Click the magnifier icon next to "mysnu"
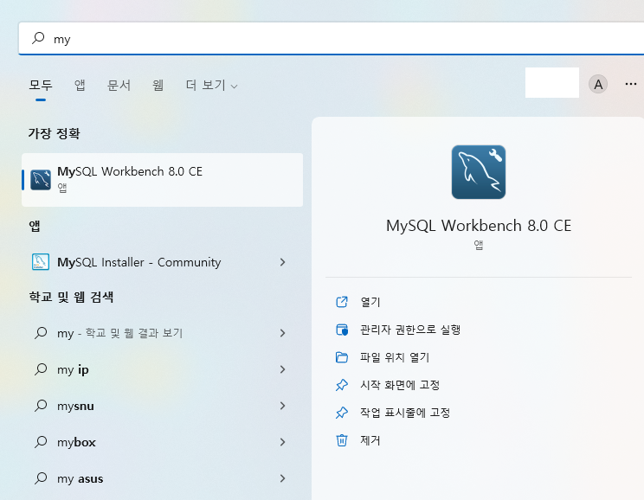The width and height of the screenshot is (644, 500). [41, 405]
